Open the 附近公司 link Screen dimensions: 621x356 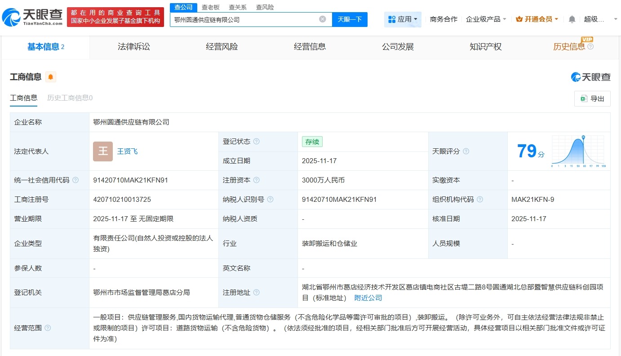(368, 298)
